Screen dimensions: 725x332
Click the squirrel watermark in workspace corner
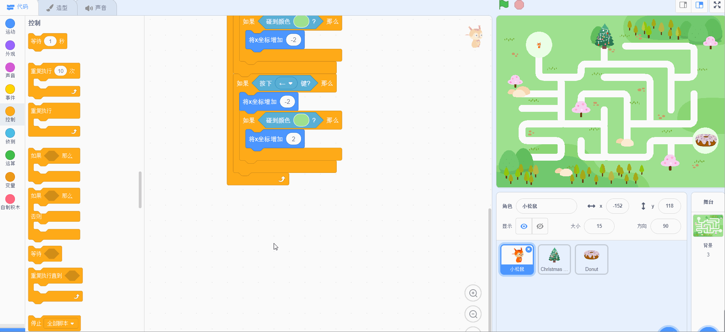click(475, 37)
